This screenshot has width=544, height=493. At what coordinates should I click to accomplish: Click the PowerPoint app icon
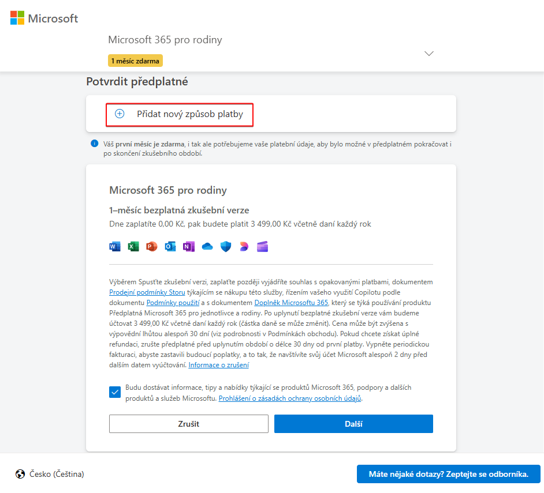click(x=152, y=247)
